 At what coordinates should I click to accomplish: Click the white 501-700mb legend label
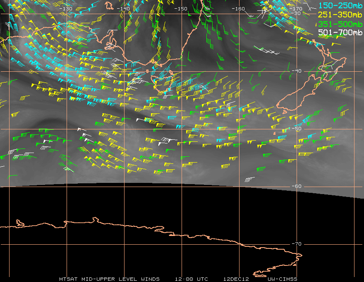(340, 32)
